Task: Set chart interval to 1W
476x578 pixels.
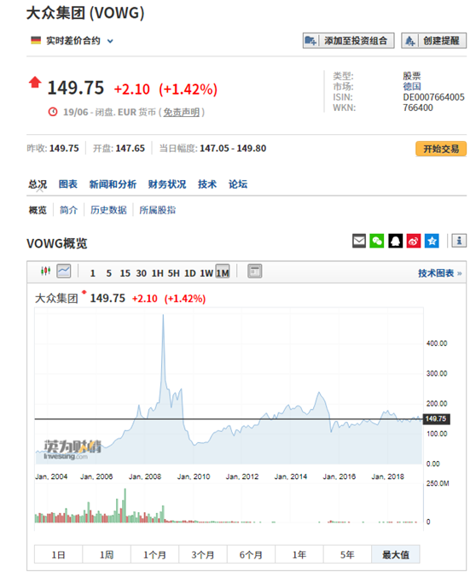Action: pyautogui.click(x=206, y=273)
